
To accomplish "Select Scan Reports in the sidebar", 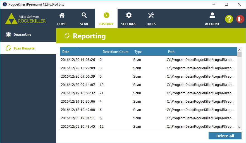I will click(24, 48).
